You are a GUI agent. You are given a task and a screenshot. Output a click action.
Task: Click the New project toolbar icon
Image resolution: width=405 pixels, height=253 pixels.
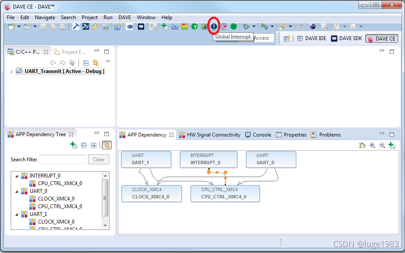click(11, 26)
